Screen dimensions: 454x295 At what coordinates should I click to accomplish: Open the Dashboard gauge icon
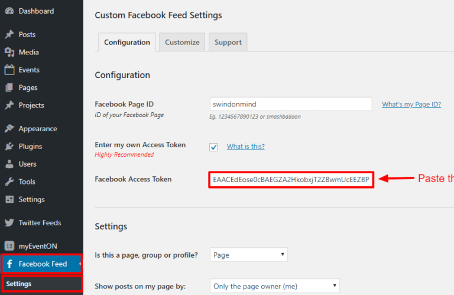coord(9,11)
